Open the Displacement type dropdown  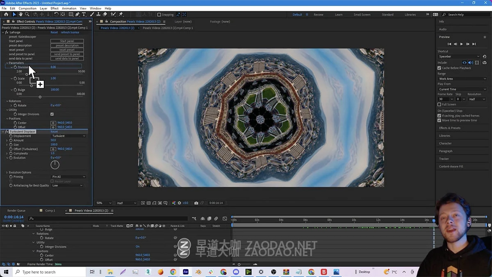click(68, 136)
